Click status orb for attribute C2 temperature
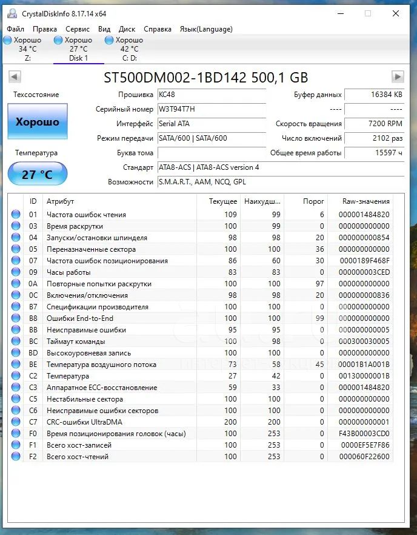Image resolution: width=417 pixels, height=535 pixels. (x=16, y=375)
